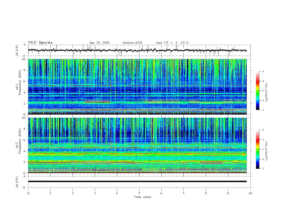282x217 pixels.
Task: Click inside the ch.2 spectrogram panel
Action: [137, 145]
